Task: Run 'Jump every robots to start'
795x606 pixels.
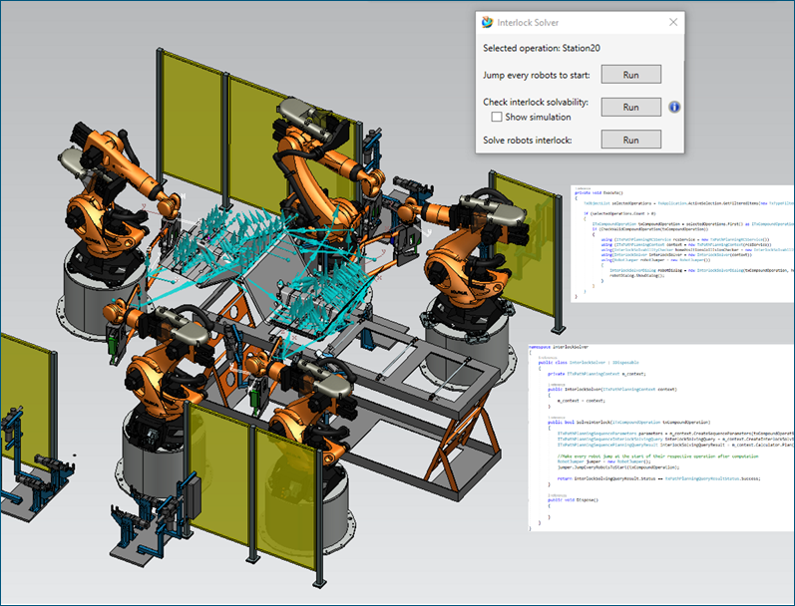Action: click(x=630, y=75)
